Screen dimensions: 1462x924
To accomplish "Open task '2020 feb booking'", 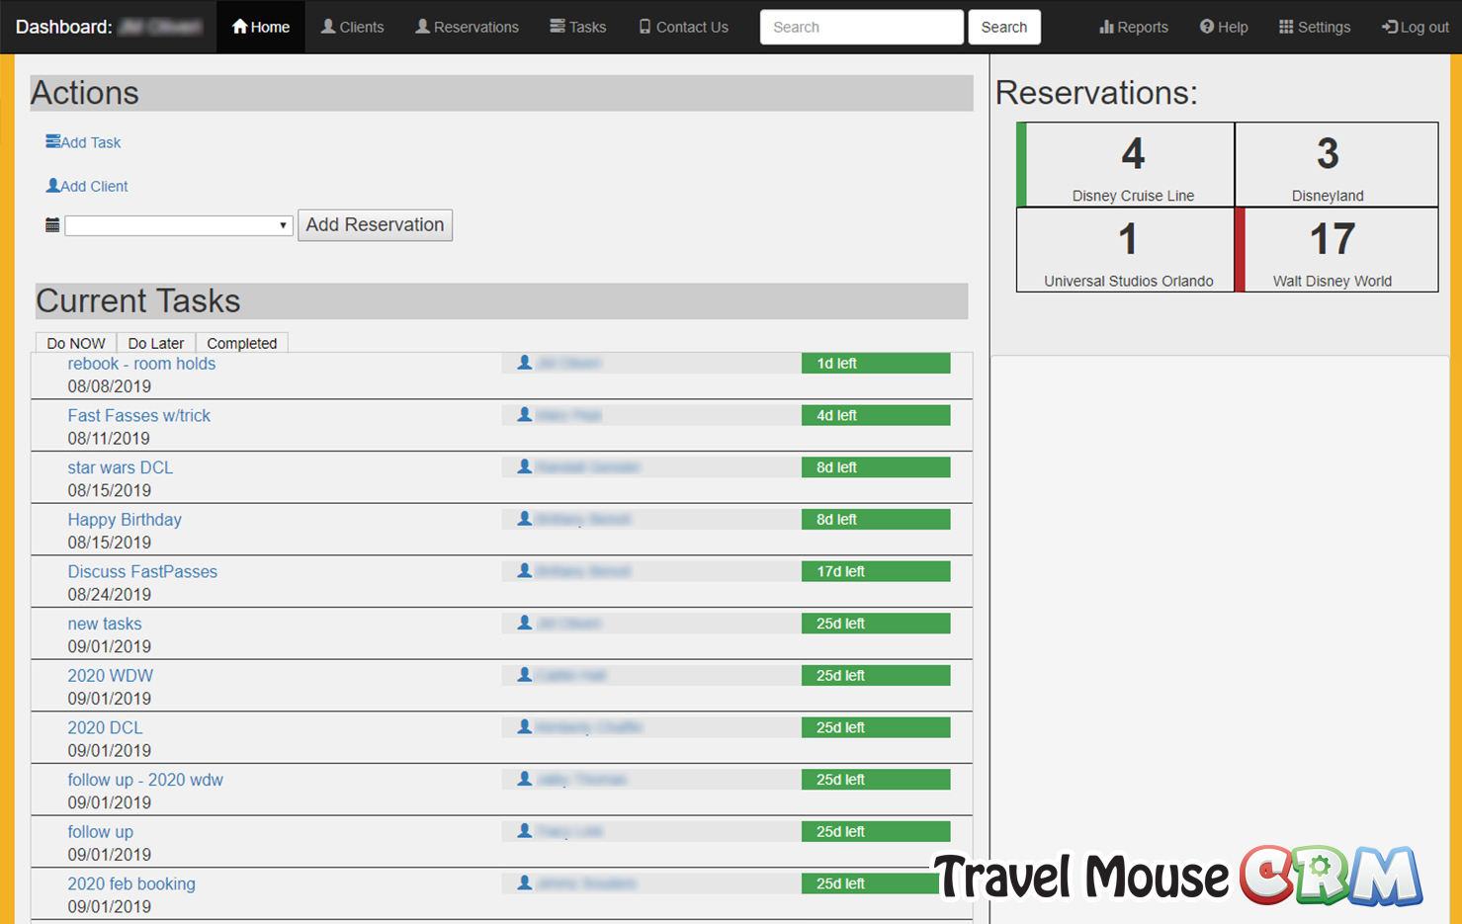I will point(131,884).
